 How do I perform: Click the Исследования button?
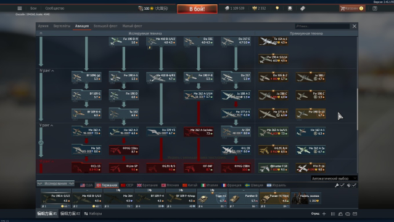pyautogui.click(x=55, y=183)
